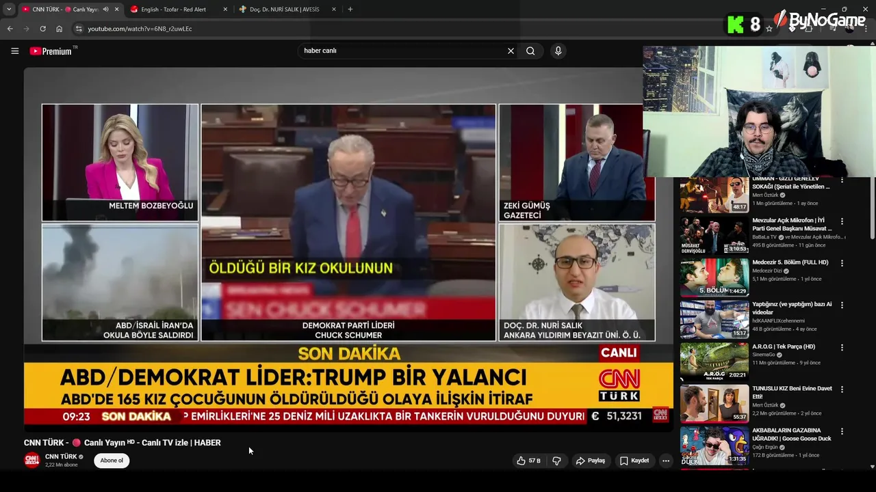Visit the Çağrı Ergün channel name
Screen dimensions: 876x492
pos(766,447)
